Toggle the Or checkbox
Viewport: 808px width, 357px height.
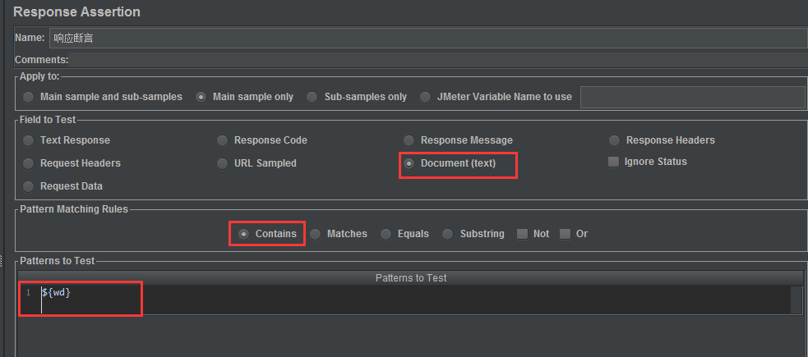[566, 234]
